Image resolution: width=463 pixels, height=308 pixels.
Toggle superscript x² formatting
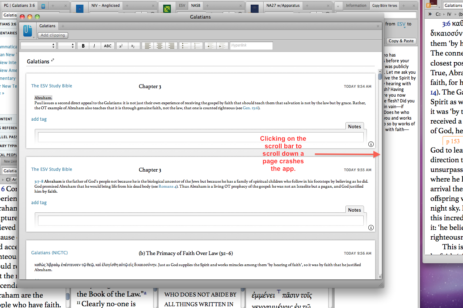121,46
